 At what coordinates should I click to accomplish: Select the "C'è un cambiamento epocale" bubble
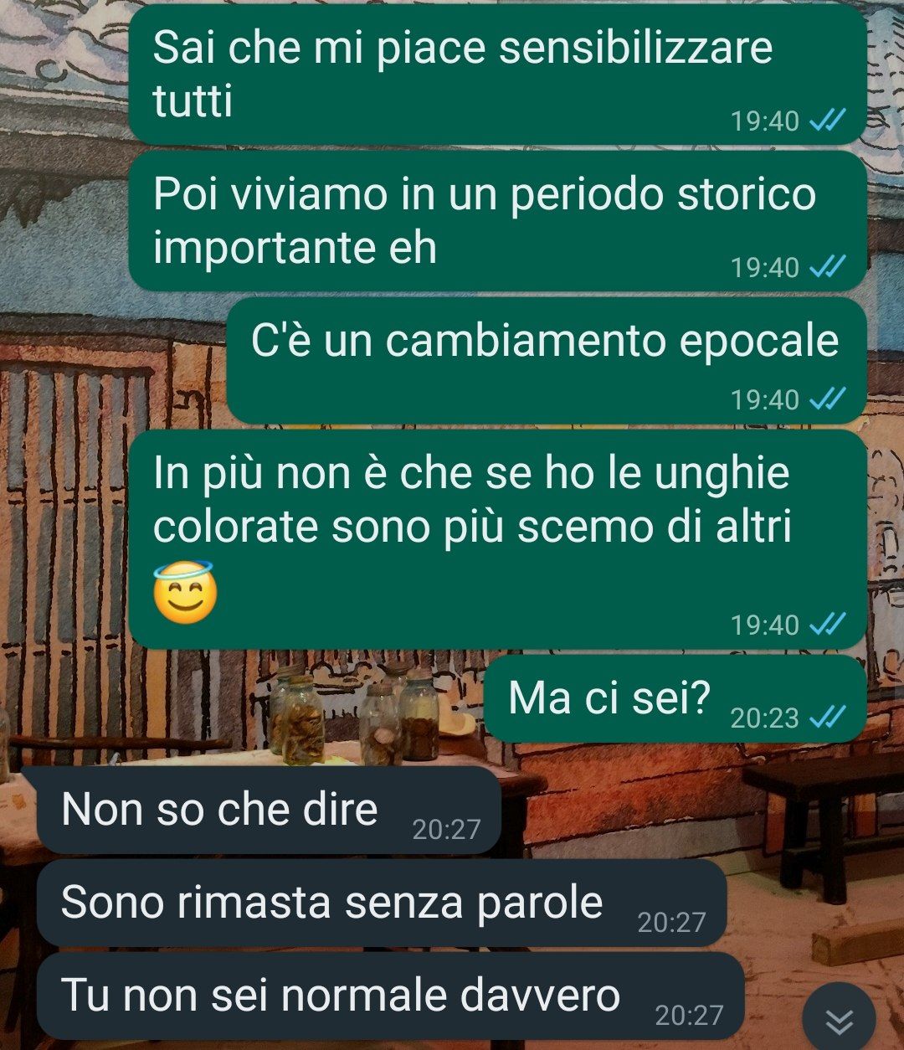547,361
